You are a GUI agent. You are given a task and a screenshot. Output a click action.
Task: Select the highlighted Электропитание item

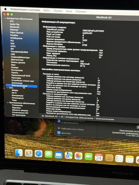[22, 86]
